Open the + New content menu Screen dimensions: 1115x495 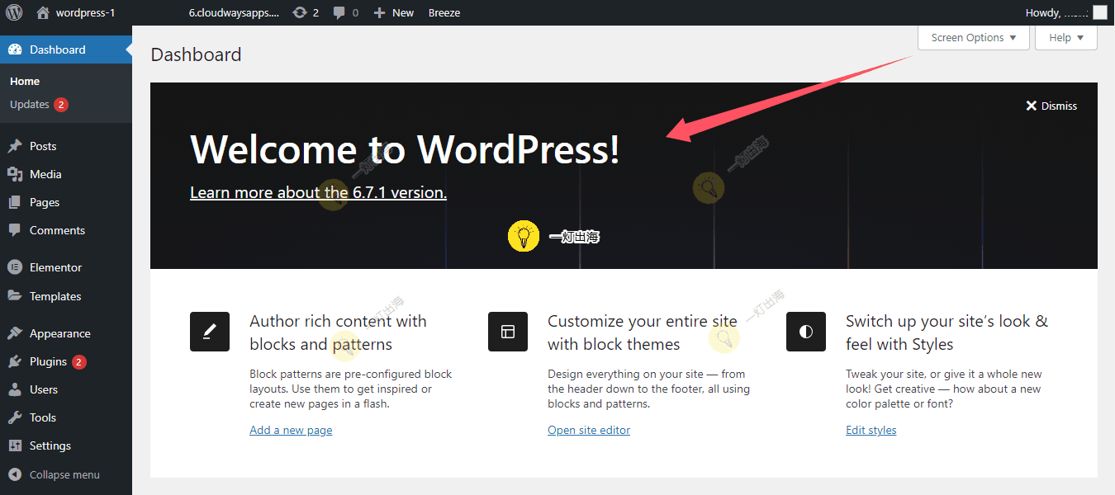(394, 12)
